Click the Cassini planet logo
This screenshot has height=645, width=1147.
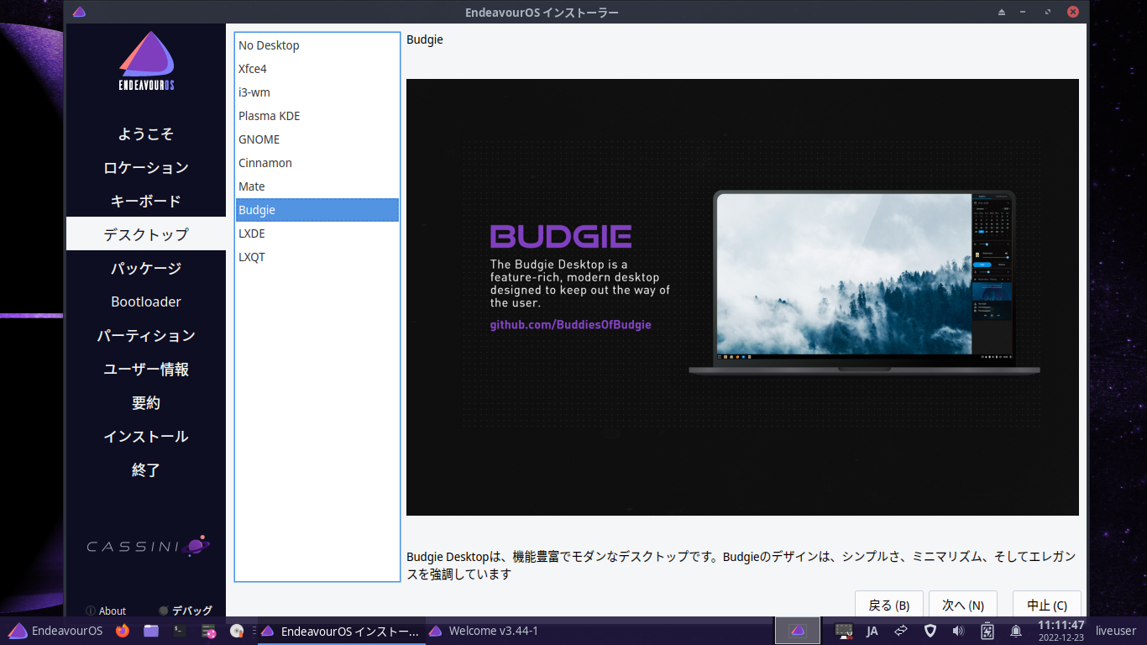pyautogui.click(x=148, y=546)
